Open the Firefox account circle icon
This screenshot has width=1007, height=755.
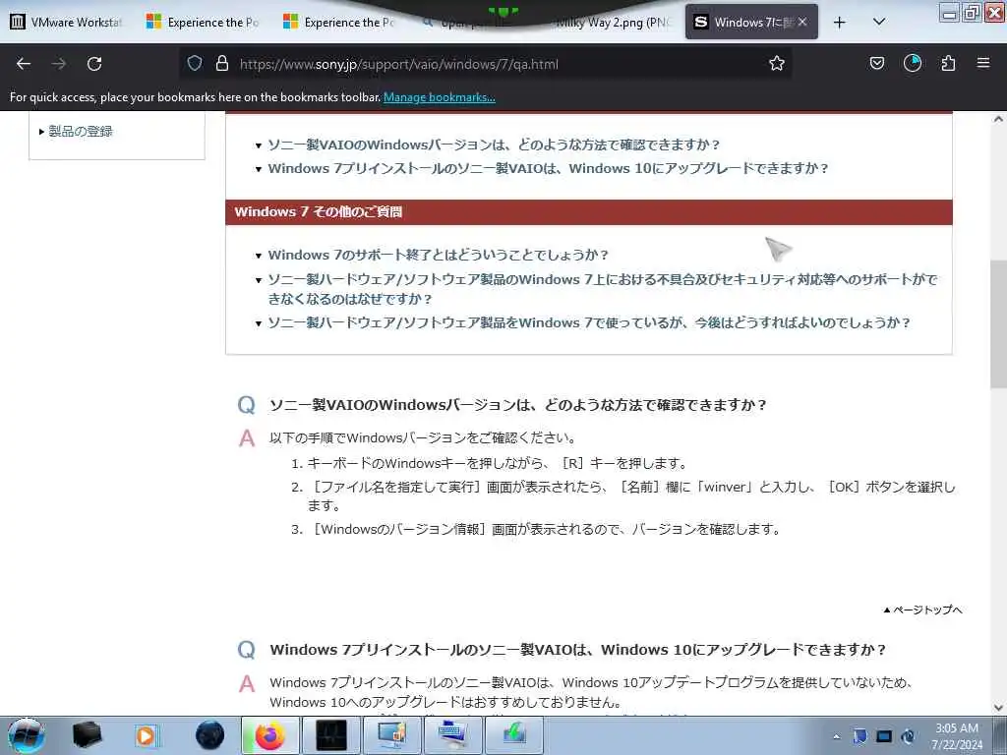point(912,63)
